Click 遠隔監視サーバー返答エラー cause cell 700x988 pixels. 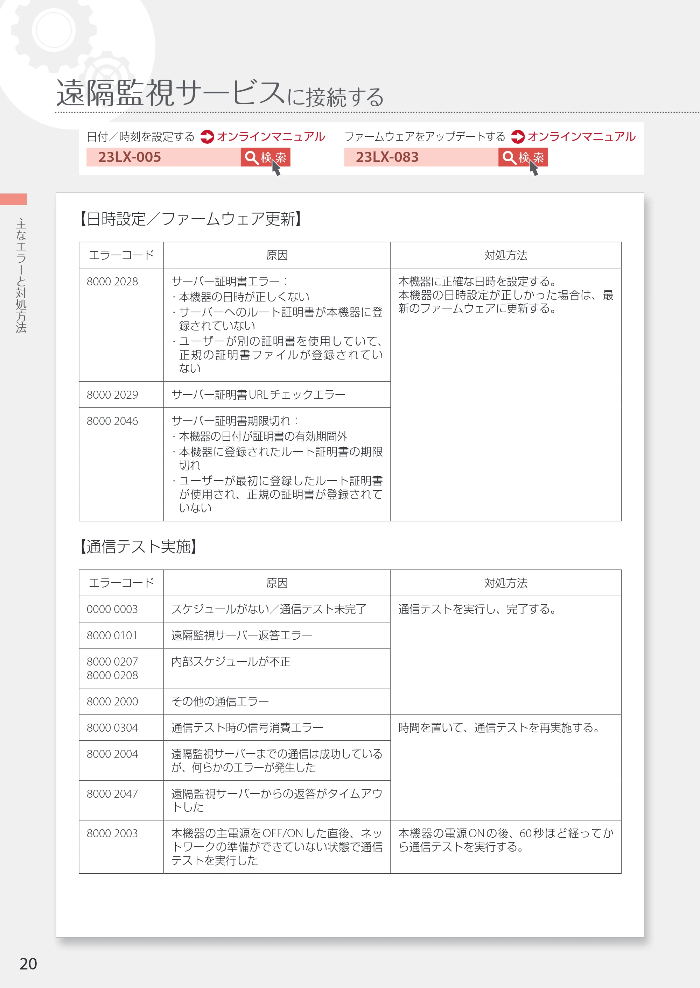click(x=277, y=635)
